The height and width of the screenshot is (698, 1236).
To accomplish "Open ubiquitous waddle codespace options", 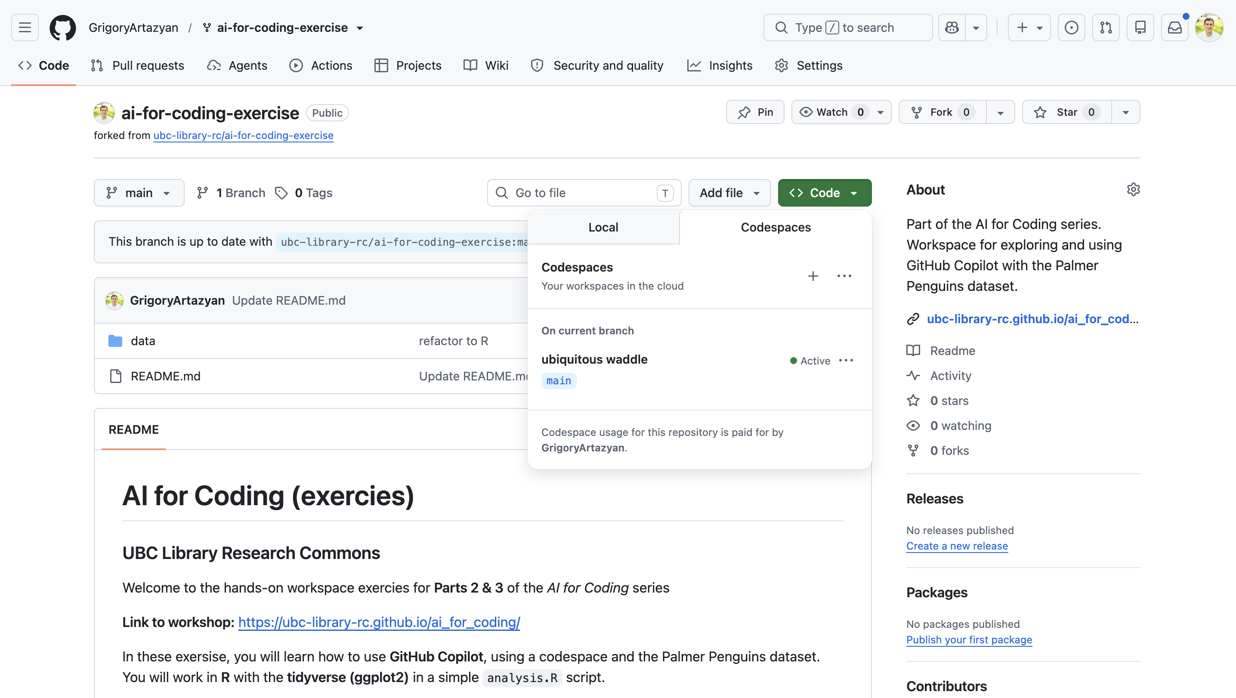I will (846, 360).
